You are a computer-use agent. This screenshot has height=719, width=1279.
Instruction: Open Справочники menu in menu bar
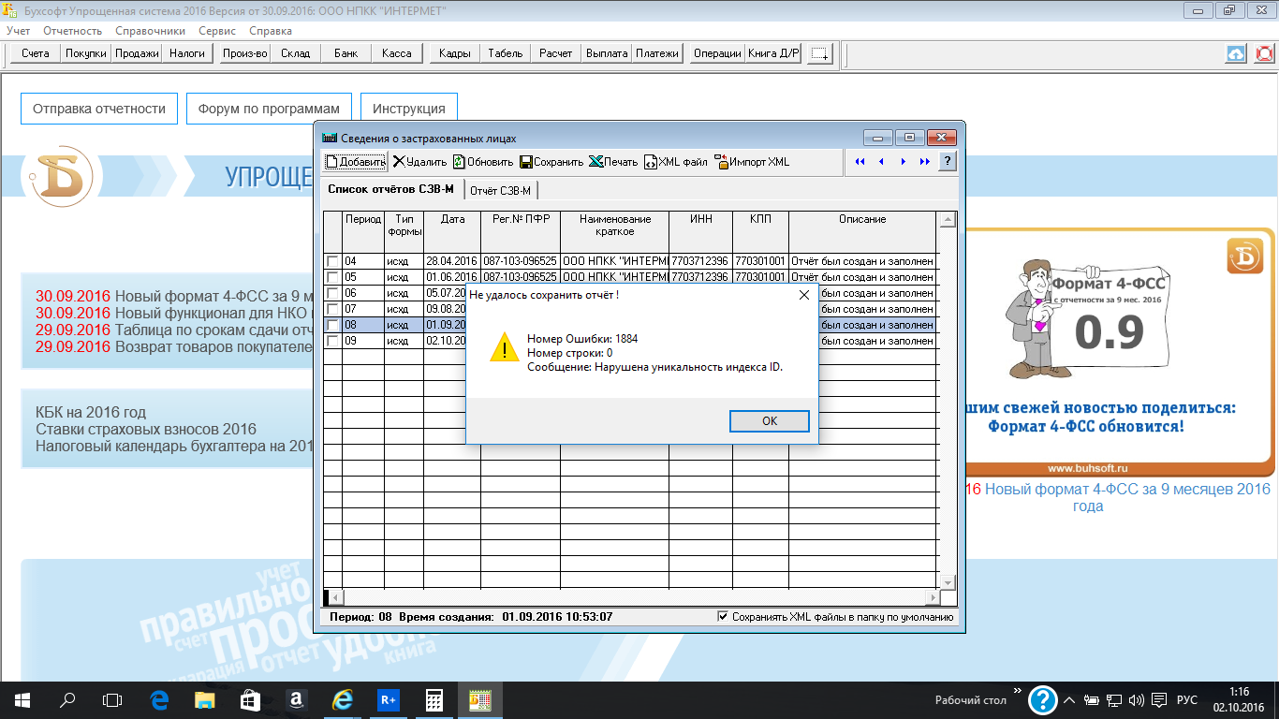point(150,31)
